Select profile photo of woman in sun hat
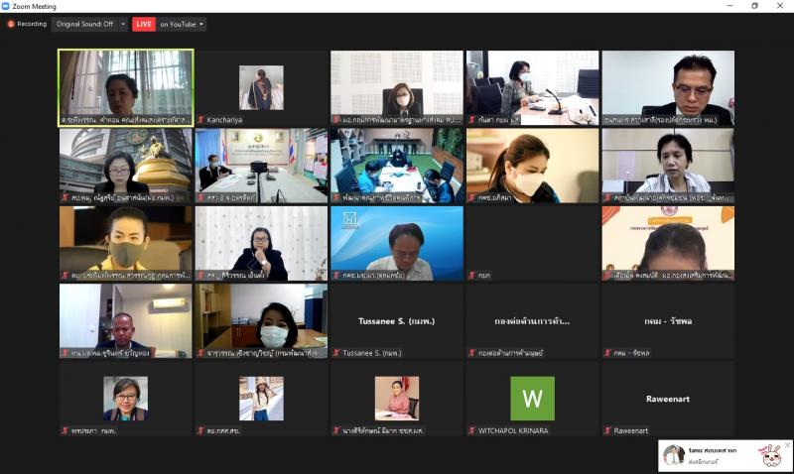Viewport: 794px width, 474px height. coord(261,398)
